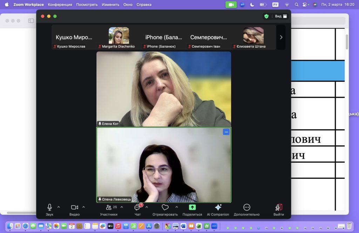Open AI Companion

218,207
